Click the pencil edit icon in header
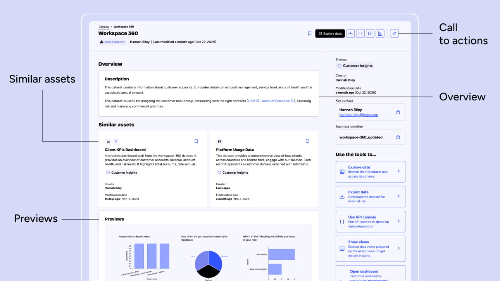The width and height of the screenshot is (500, 281). click(x=394, y=34)
